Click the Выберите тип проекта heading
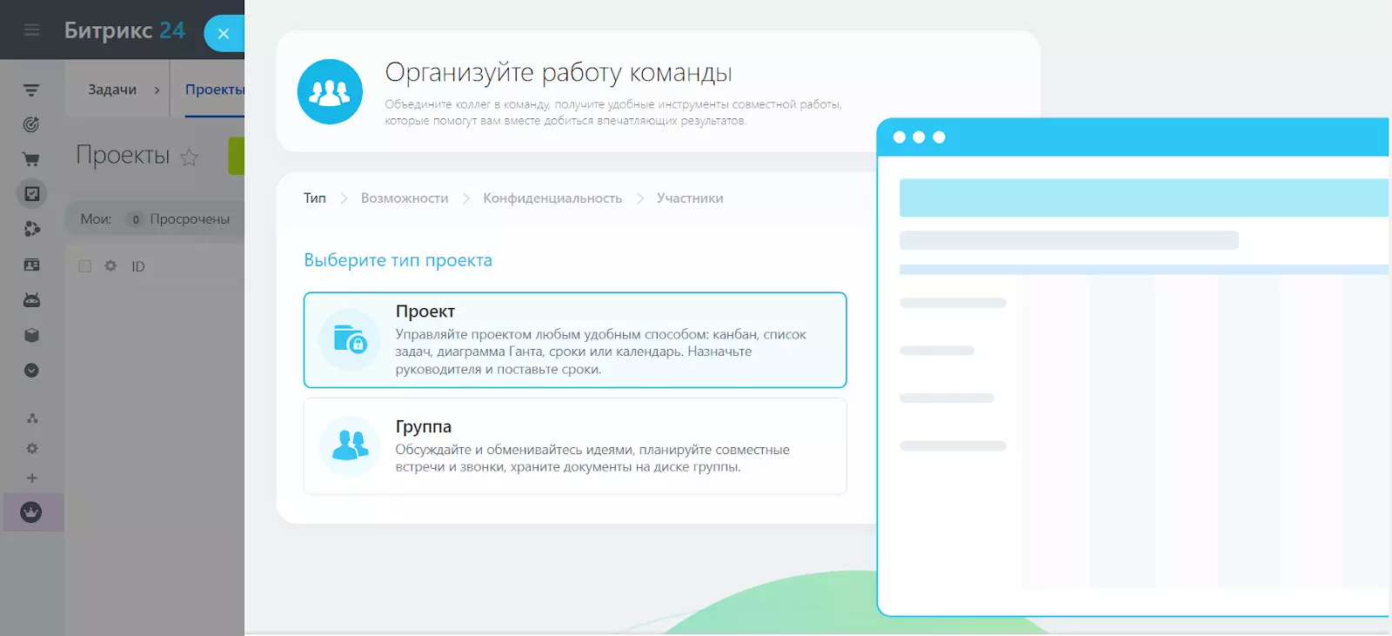1392x636 pixels. [x=398, y=260]
